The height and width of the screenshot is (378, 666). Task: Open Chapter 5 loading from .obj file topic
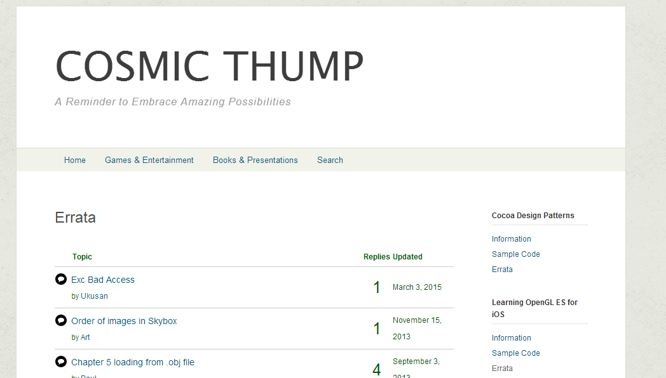[x=133, y=362]
